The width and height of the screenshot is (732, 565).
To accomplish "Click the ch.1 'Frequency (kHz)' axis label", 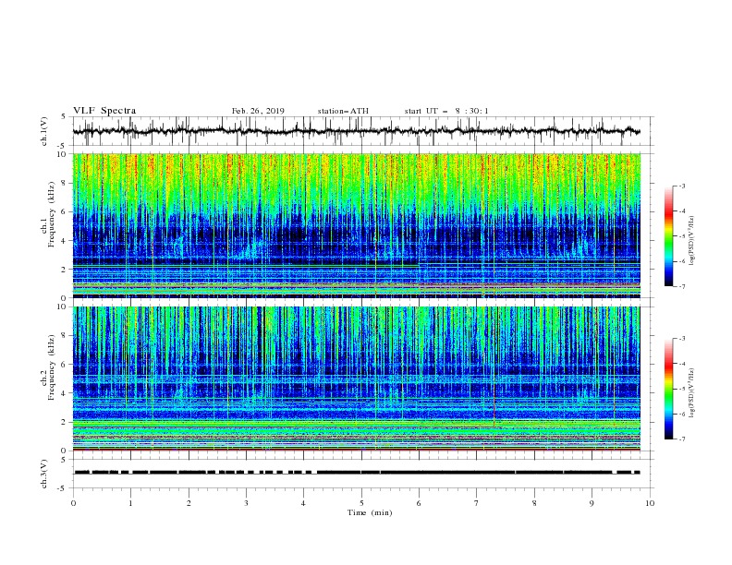I will [51, 214].
